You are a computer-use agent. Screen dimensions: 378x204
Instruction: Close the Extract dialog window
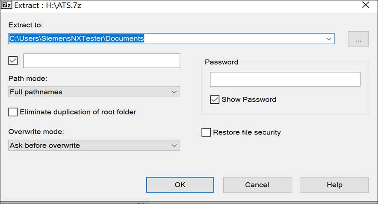366,6
